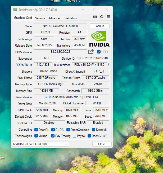This screenshot has height=173, width=163.
Task: Click the Bus Width field 256 bit
Action: point(98,84)
